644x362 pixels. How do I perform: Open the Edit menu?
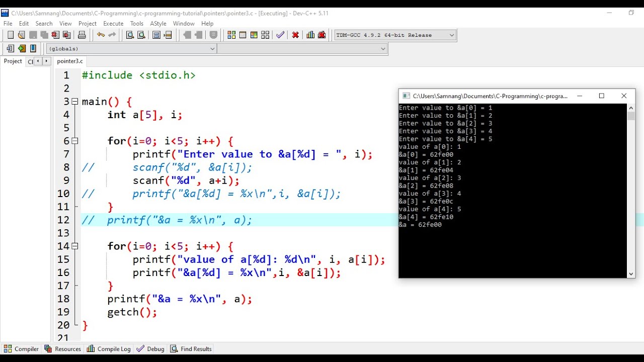click(24, 24)
